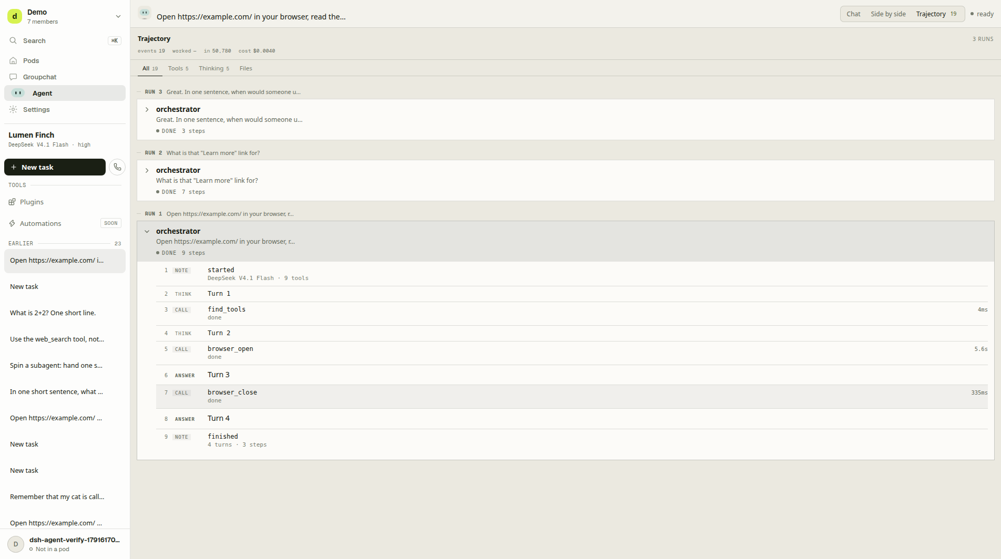Screen dimensions: 1001x559
Task: Click the Plugins icon
Action: [12, 202]
